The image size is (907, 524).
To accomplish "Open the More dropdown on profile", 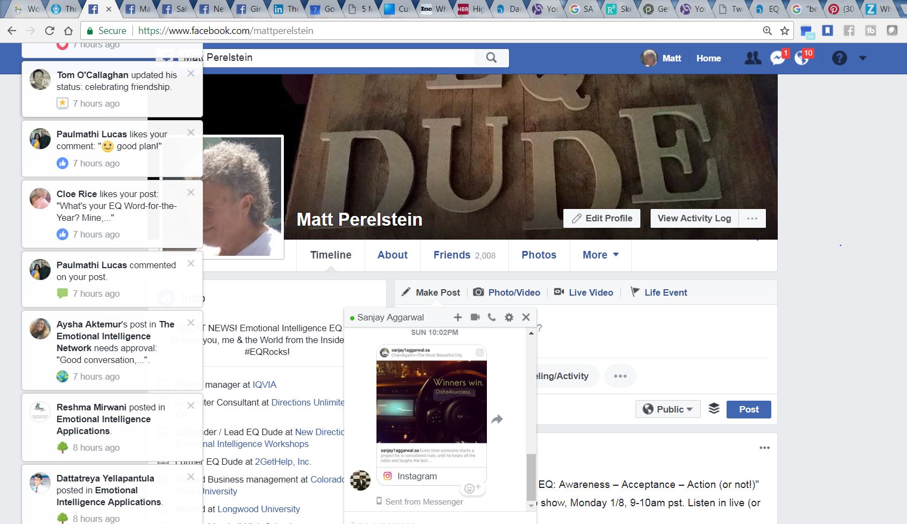I will 600,255.
